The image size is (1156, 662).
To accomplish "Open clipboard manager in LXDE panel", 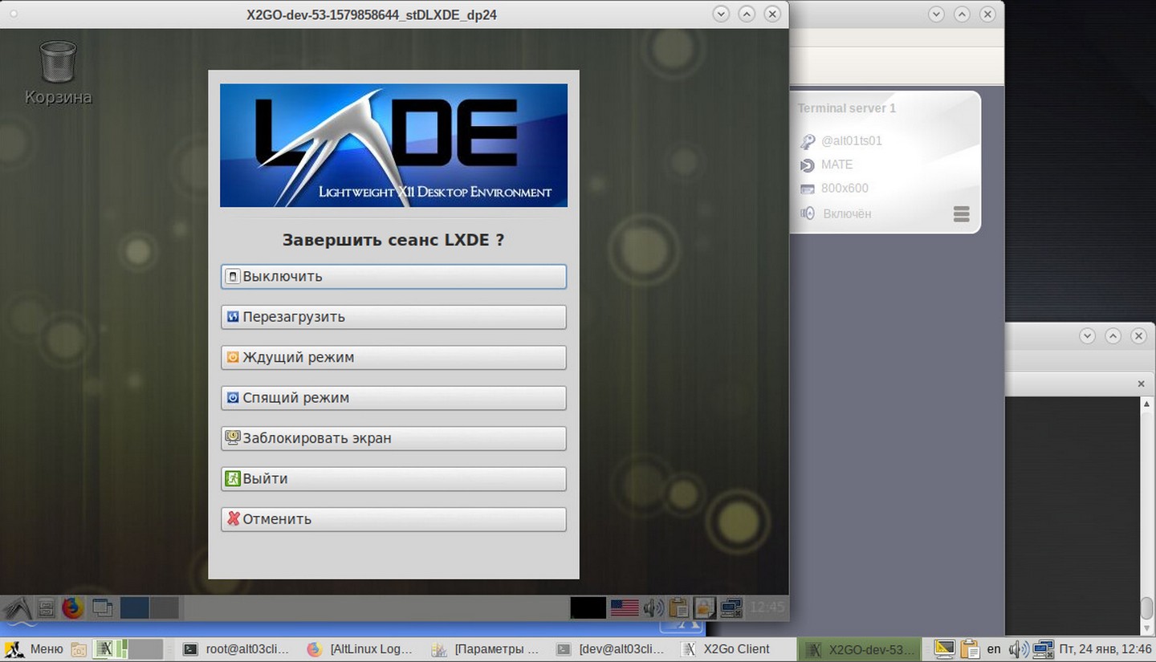I will [x=679, y=607].
